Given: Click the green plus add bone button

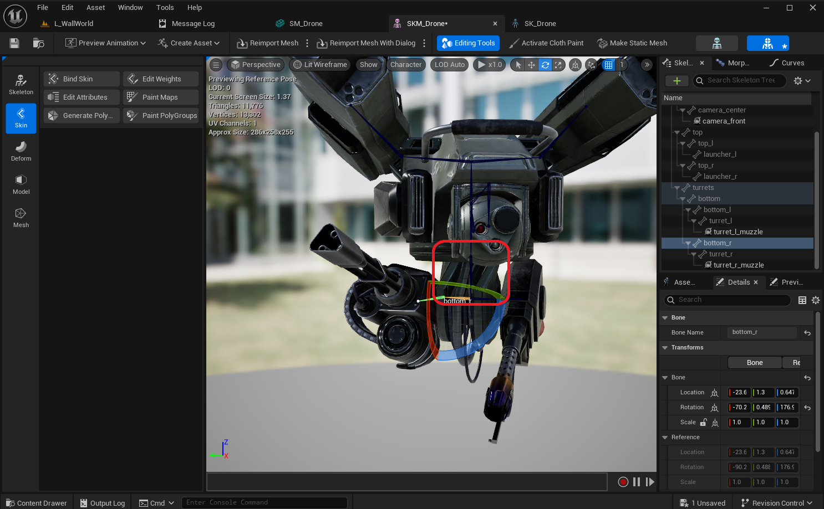Looking at the screenshot, I should pos(677,81).
